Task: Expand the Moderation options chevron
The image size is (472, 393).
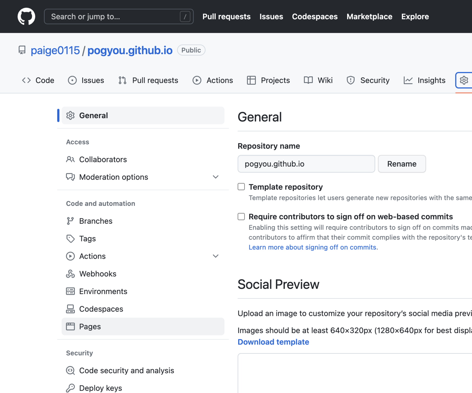Action: (216, 177)
